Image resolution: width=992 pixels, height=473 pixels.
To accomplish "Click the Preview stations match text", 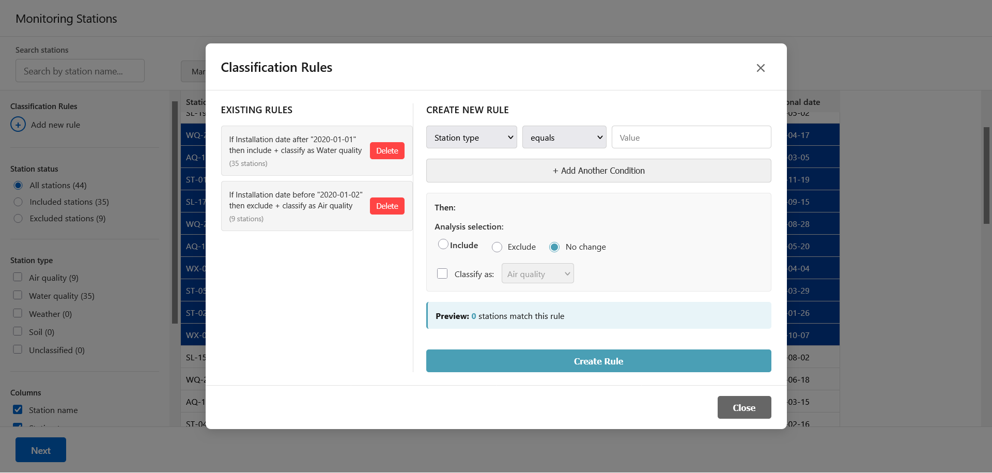I will [x=500, y=316].
